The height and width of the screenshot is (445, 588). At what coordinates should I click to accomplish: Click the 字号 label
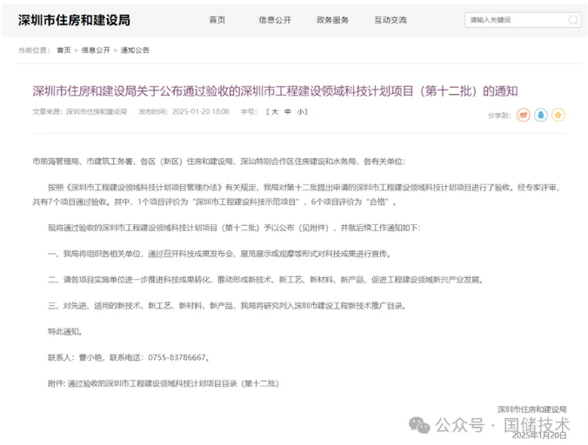click(x=249, y=111)
